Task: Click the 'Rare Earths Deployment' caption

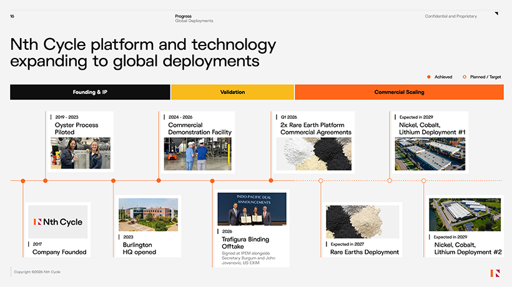Action: (x=365, y=252)
